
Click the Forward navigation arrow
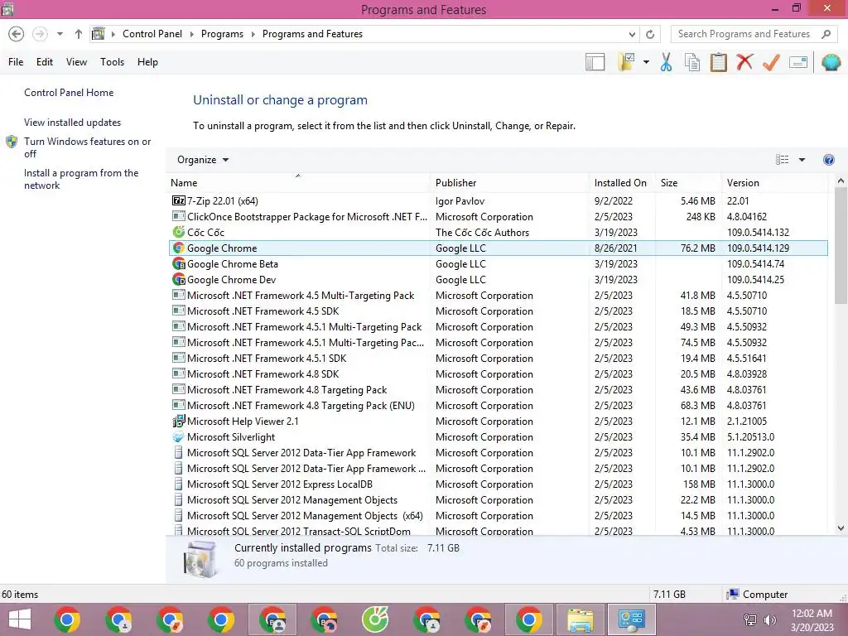(40, 34)
